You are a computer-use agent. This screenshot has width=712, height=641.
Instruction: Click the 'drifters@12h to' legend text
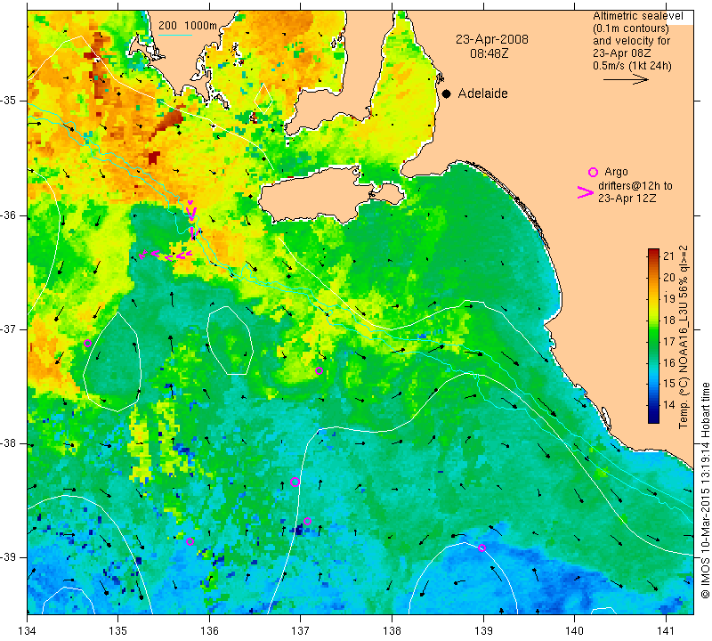point(635,186)
